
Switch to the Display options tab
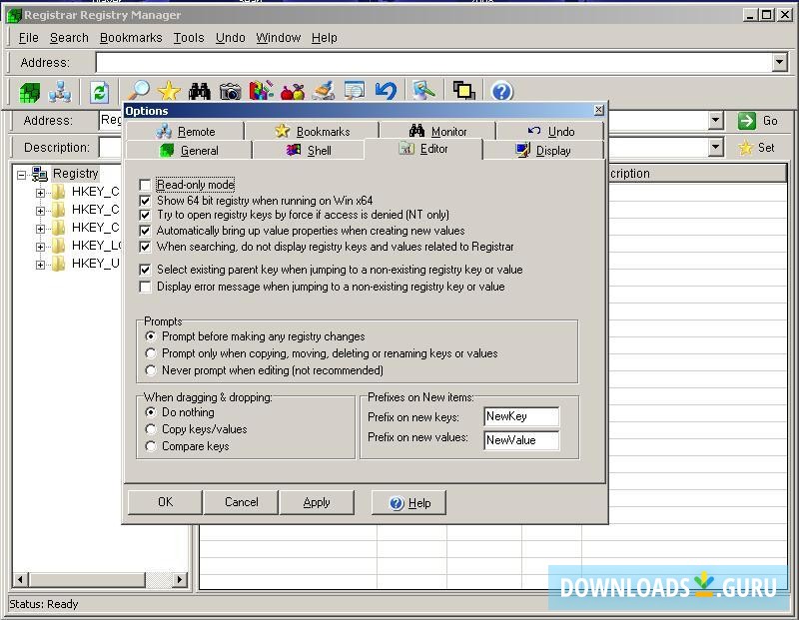pos(543,151)
